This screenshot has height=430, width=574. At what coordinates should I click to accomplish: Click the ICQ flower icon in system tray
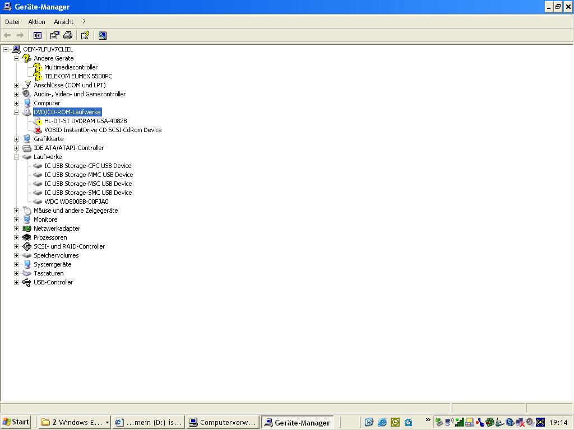coord(490,422)
